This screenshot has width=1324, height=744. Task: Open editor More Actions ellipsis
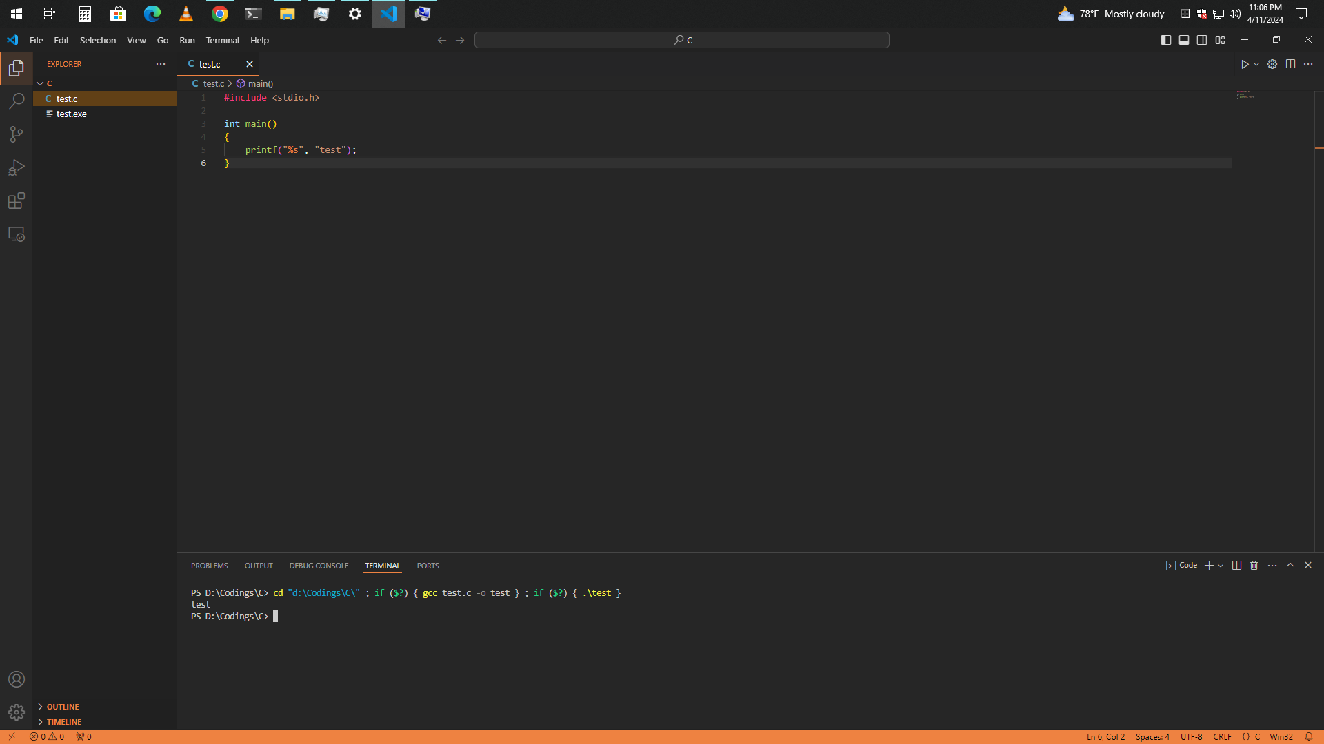(1308, 64)
